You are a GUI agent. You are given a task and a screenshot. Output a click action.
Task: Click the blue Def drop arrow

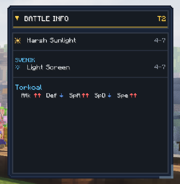click(x=61, y=96)
